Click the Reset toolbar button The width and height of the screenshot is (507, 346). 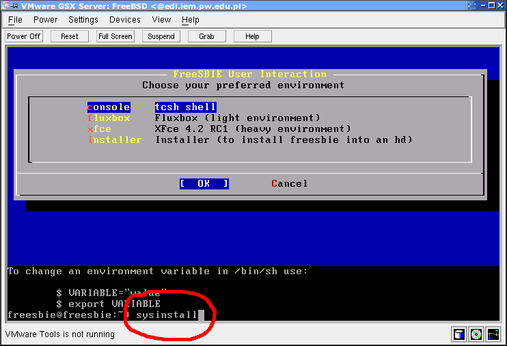click(70, 36)
